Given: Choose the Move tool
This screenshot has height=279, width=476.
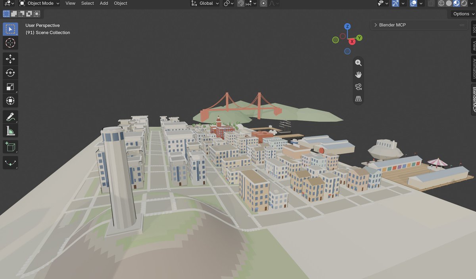Looking at the screenshot, I should (x=10, y=59).
